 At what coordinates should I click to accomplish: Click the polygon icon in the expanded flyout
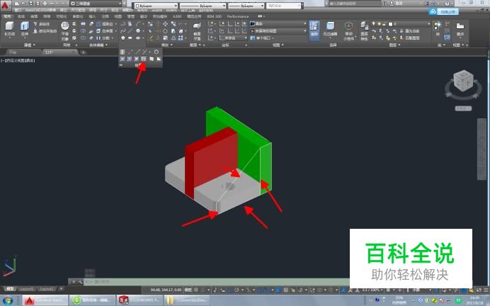tap(156, 52)
